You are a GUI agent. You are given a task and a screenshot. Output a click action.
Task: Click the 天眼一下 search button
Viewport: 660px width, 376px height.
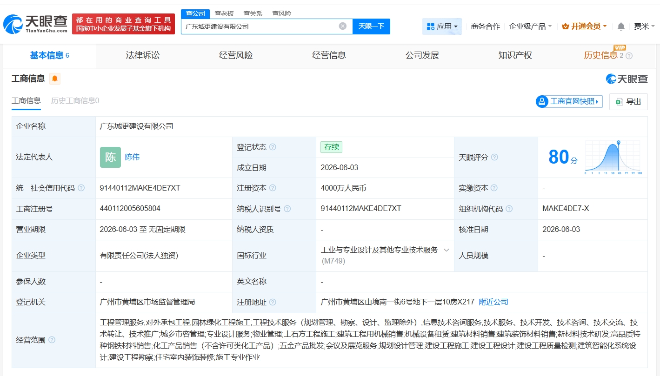click(371, 26)
